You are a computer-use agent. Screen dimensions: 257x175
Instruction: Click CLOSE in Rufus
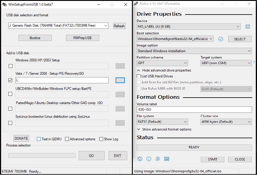point(240,159)
